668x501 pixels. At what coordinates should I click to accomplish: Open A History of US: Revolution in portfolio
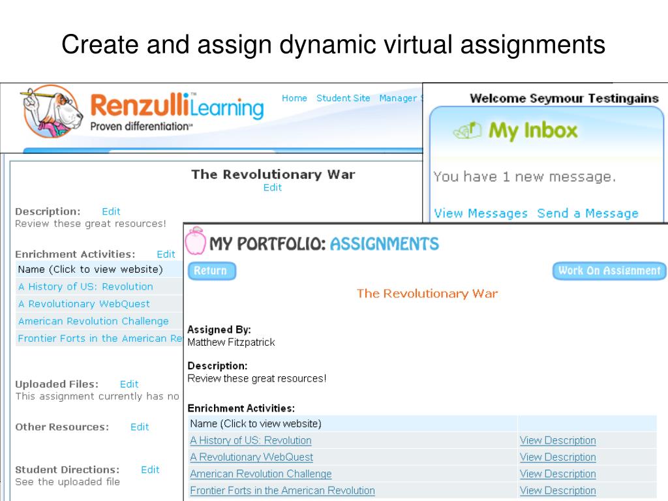(x=250, y=440)
